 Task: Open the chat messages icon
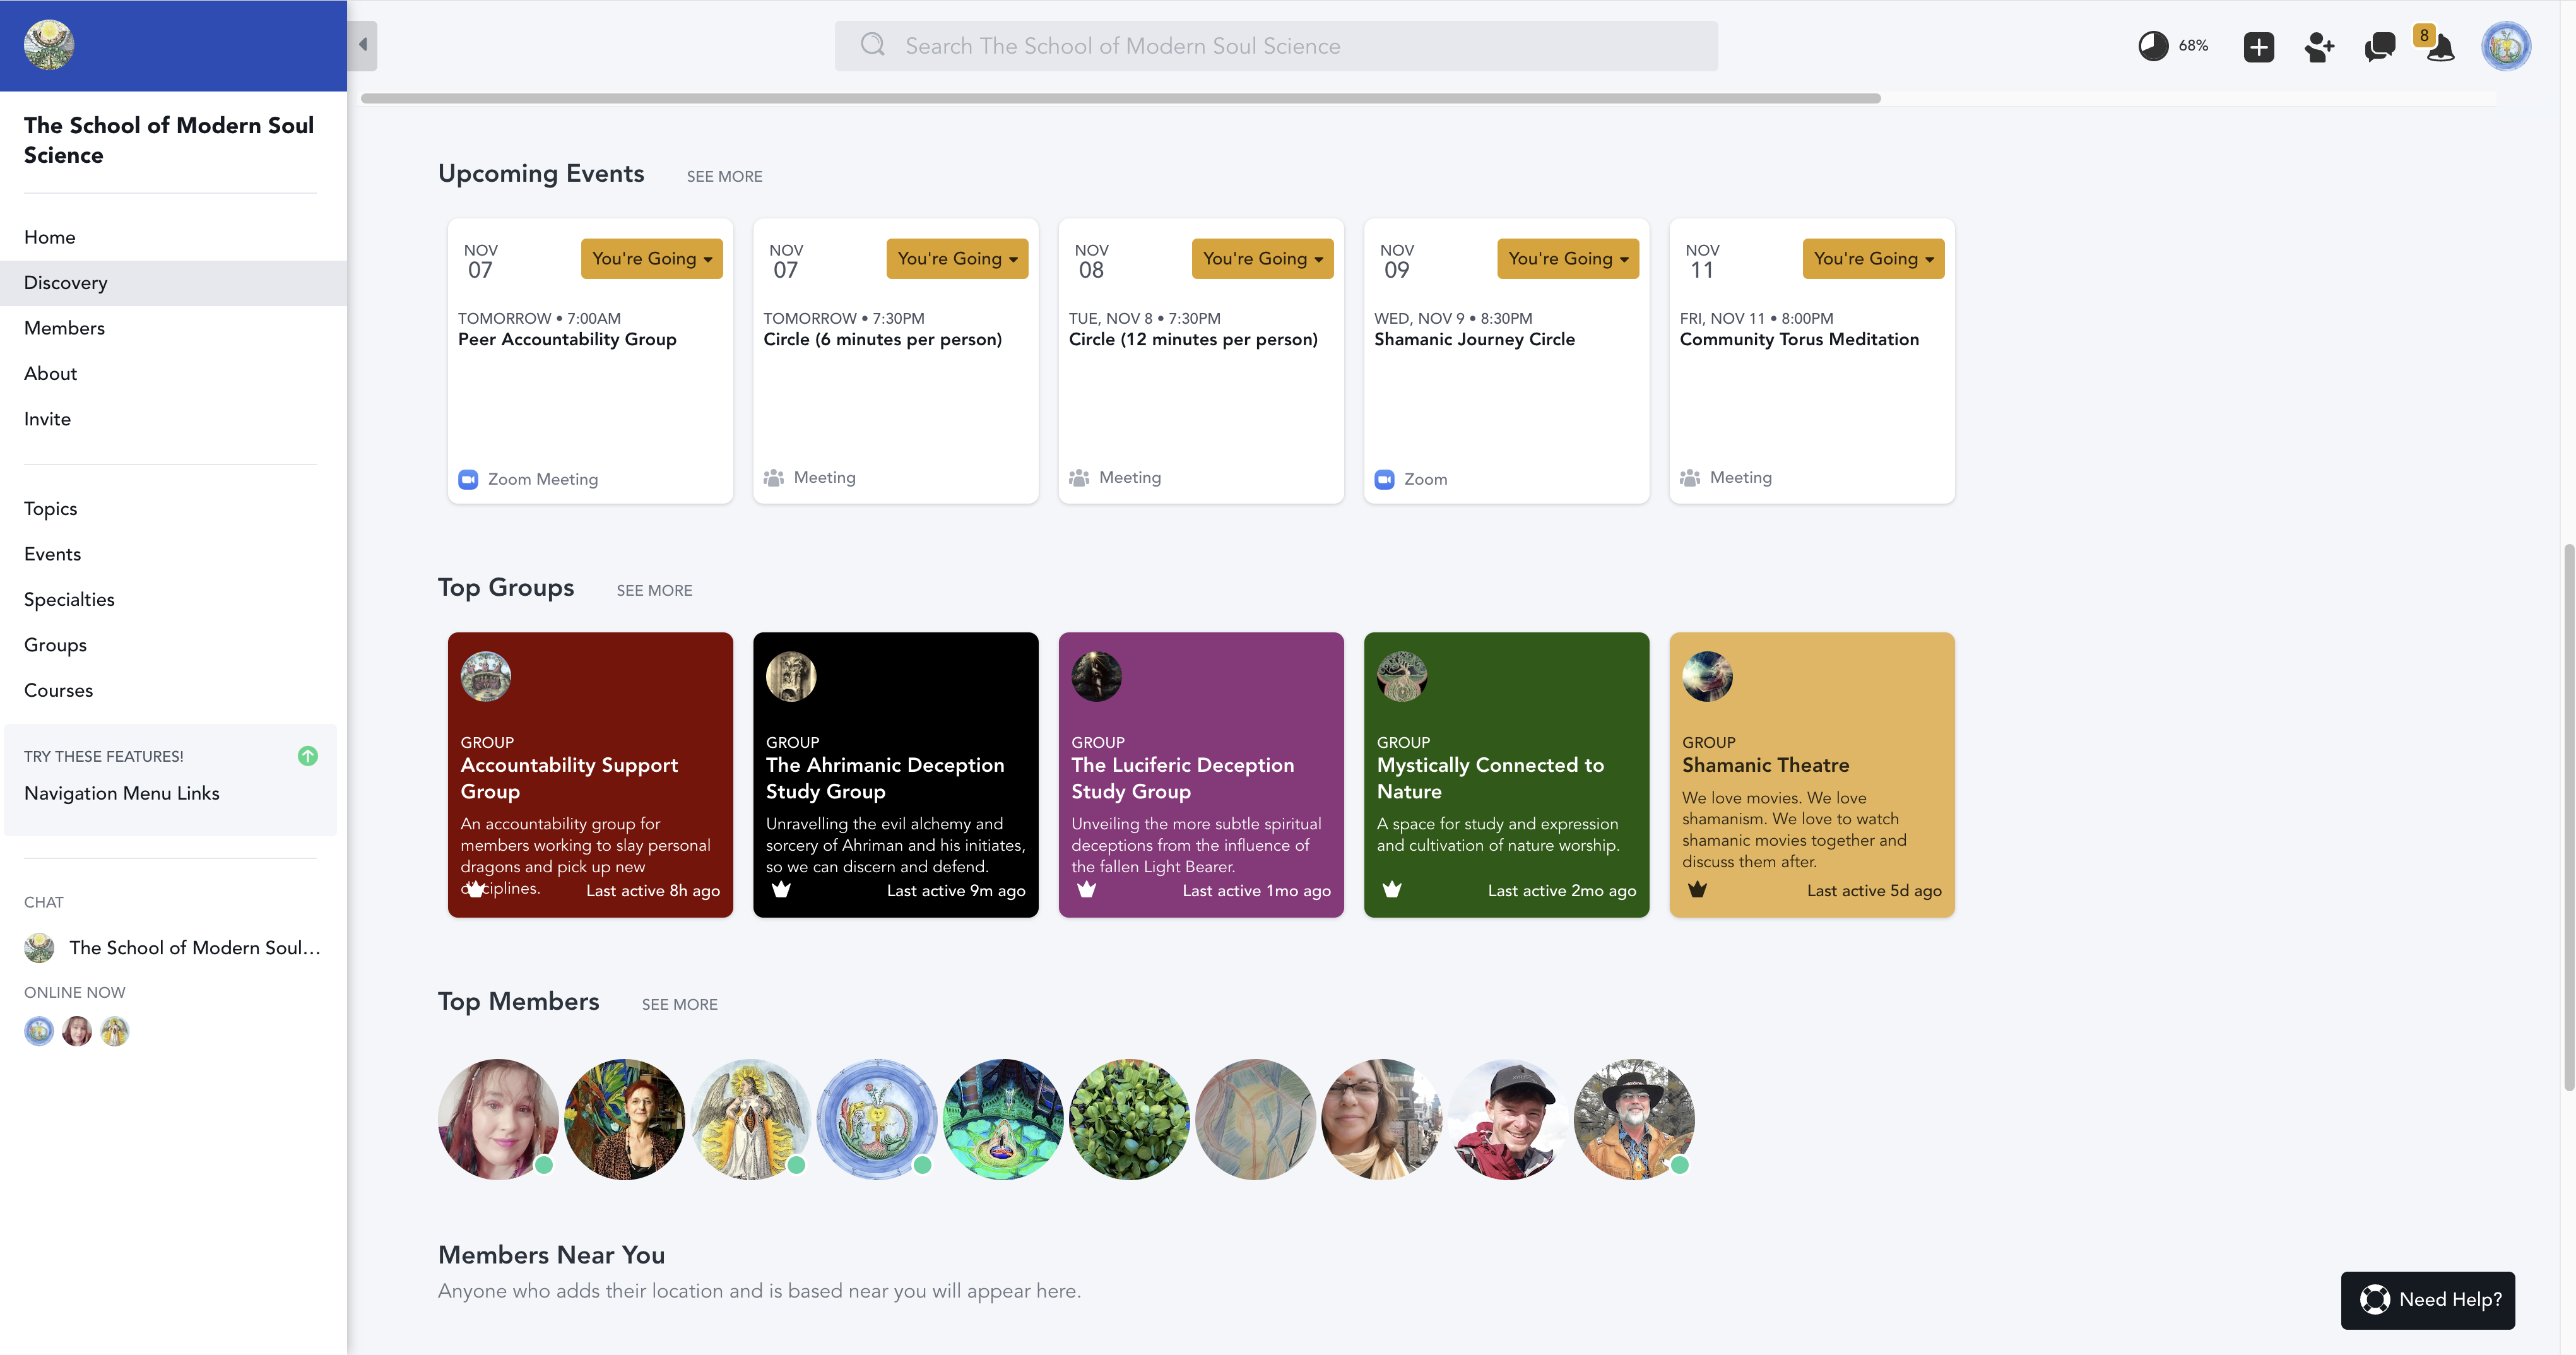click(x=2379, y=46)
